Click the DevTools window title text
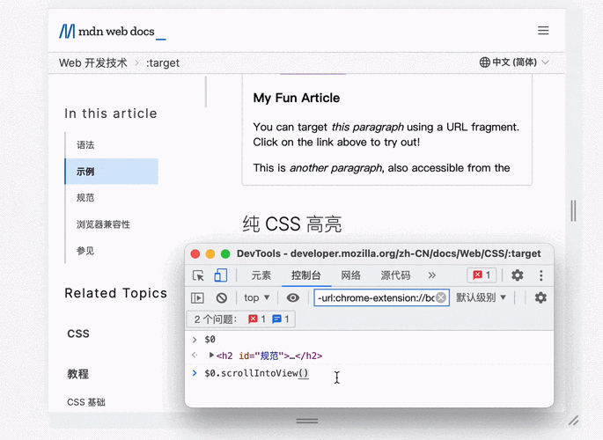This screenshot has height=440, width=603. tap(389, 253)
